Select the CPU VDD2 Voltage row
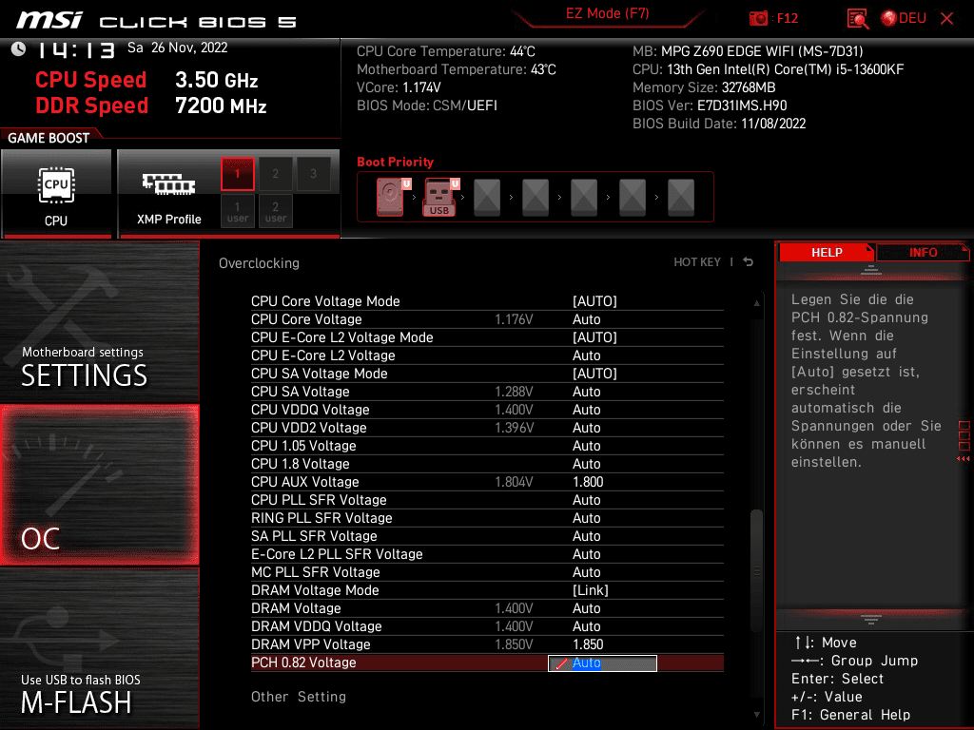 point(487,427)
